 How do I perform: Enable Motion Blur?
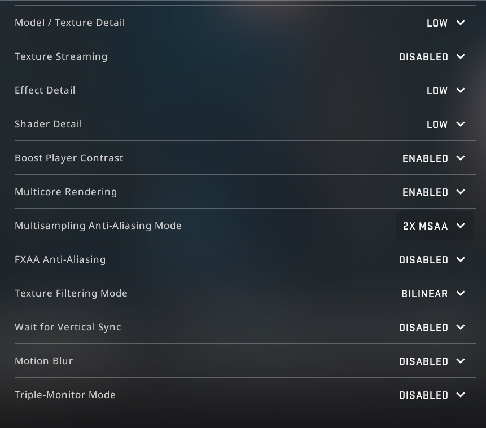(424, 361)
